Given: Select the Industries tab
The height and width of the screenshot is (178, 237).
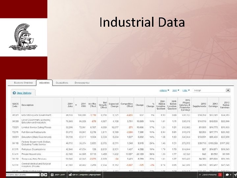Looking at the screenshot, I should click(x=44, y=83).
